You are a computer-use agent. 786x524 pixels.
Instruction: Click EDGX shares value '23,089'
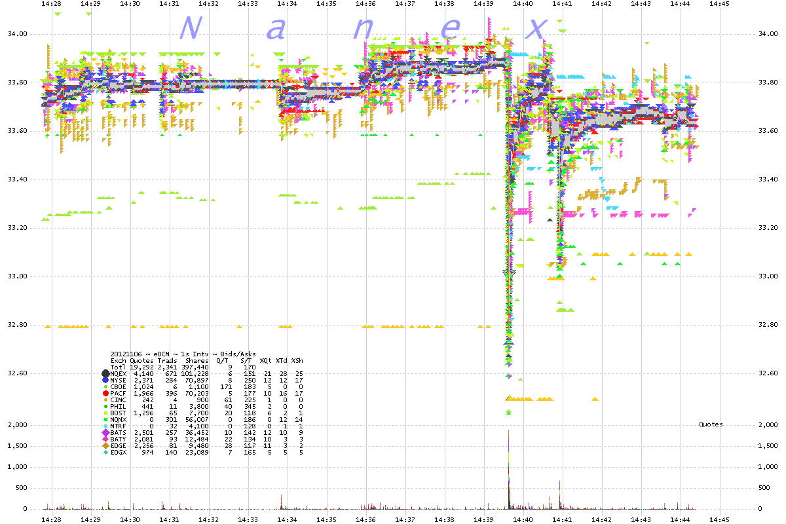point(197,453)
